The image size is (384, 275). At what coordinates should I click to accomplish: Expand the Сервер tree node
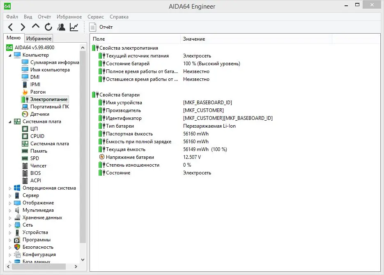coord(10,196)
